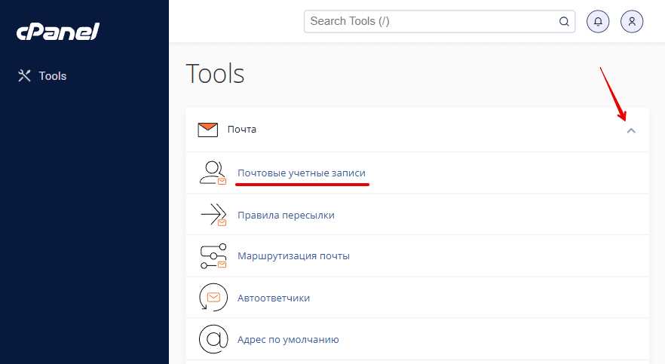Click the cPanel logo
The image size is (665, 364).
(x=57, y=32)
